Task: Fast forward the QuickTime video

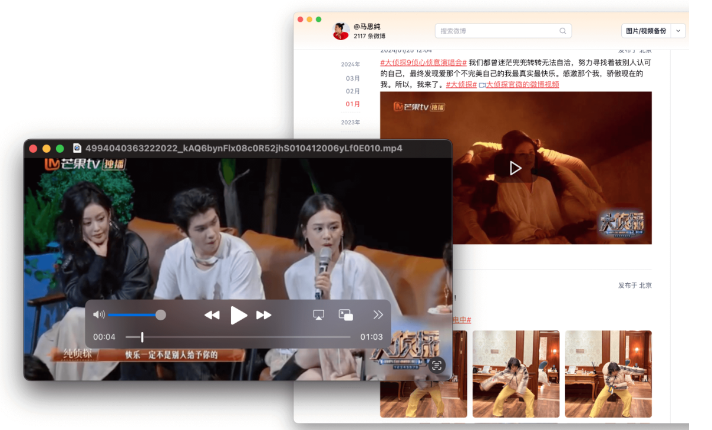Action: pyautogui.click(x=264, y=315)
